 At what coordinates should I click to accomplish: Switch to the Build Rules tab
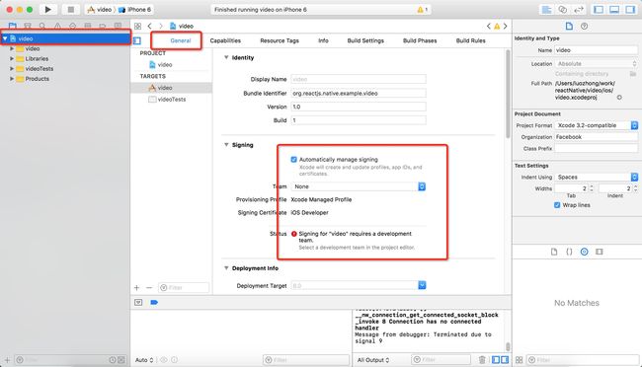point(470,40)
